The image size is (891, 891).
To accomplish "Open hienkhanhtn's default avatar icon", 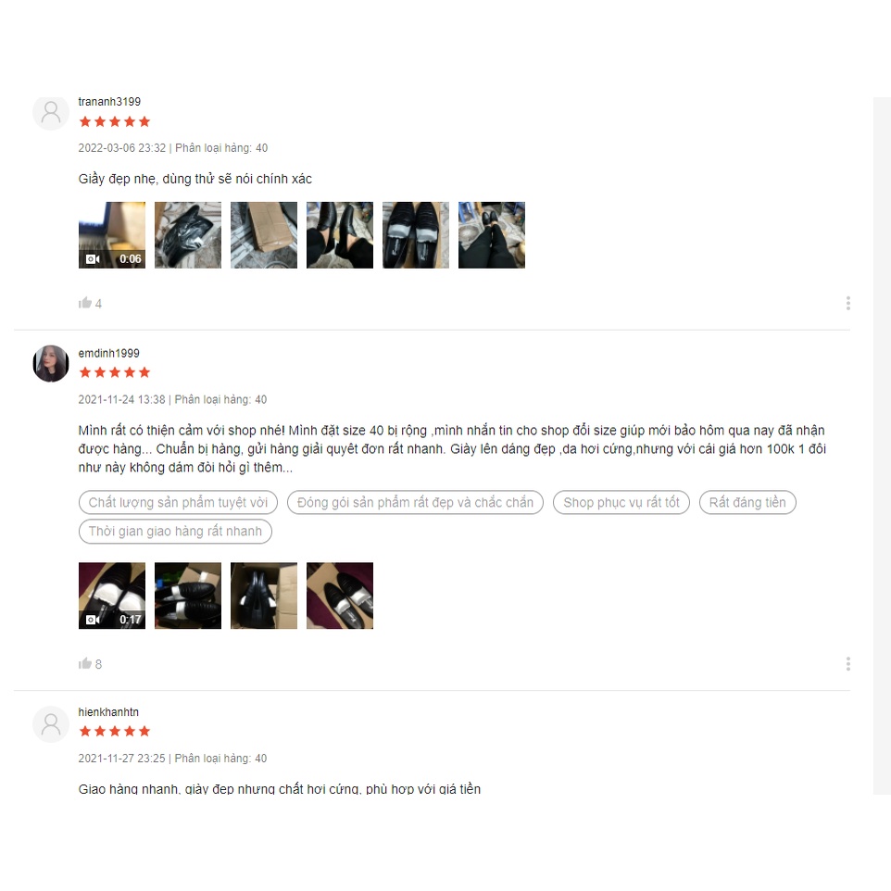I will click(x=51, y=724).
